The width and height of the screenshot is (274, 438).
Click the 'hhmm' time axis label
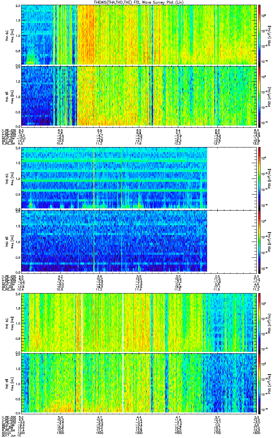5,432
